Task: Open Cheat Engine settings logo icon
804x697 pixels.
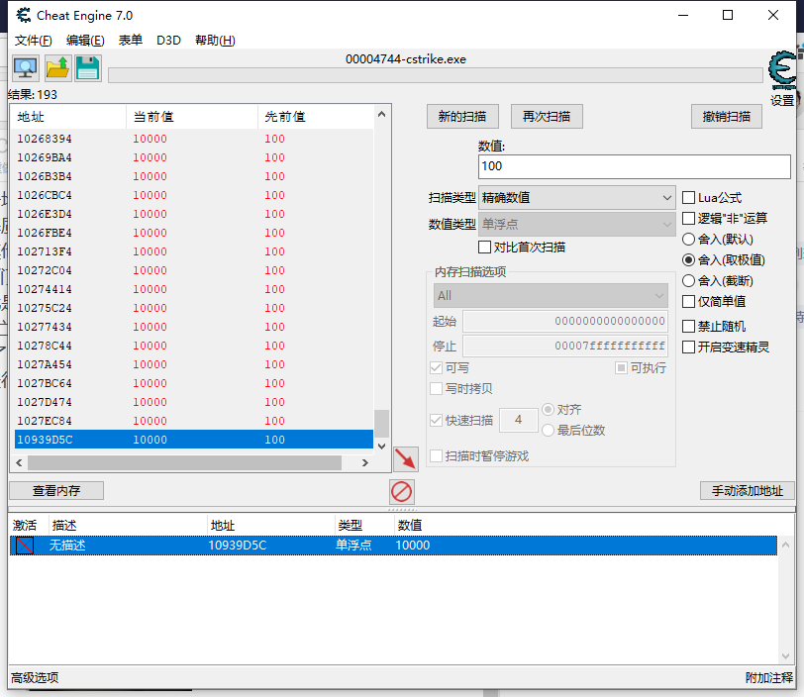Action: click(782, 70)
